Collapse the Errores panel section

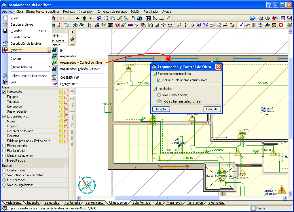pos(66,166)
